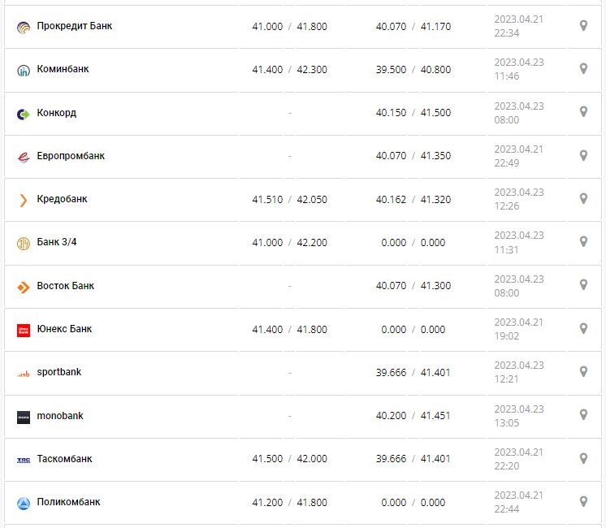Open map pin in Банк 3/4 row

pos(583,242)
